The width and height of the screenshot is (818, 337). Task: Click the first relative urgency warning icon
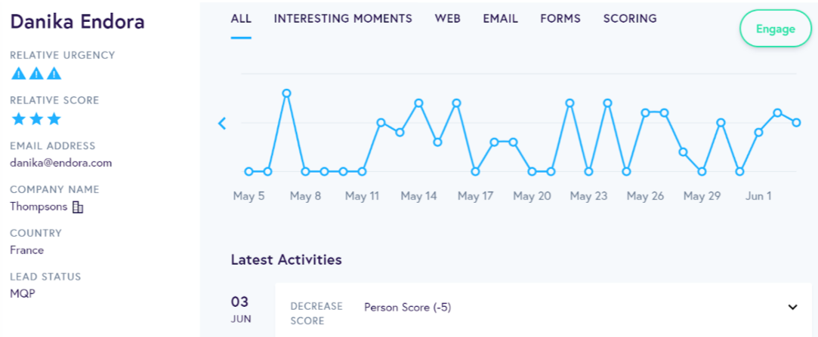pos(19,74)
